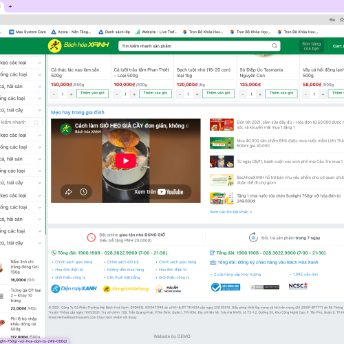This screenshot has height=344, width=344.
Task: Increase quantity of Vây cá hồi đông lạnh
Action: point(323,94)
